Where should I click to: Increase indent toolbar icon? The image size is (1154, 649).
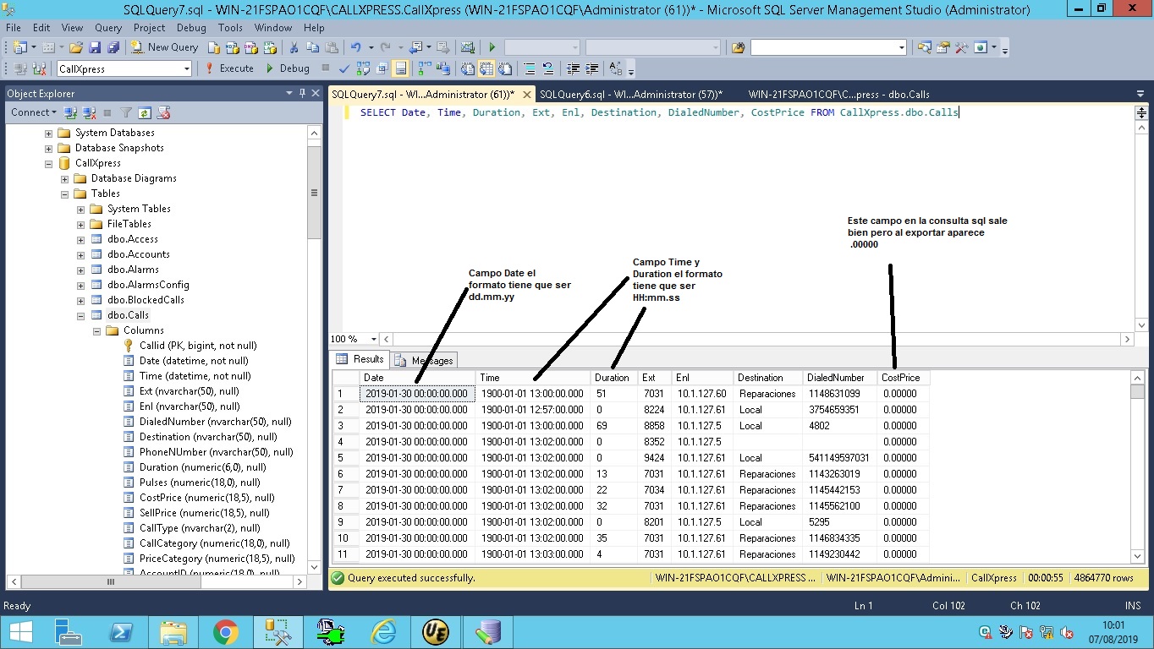tap(591, 68)
